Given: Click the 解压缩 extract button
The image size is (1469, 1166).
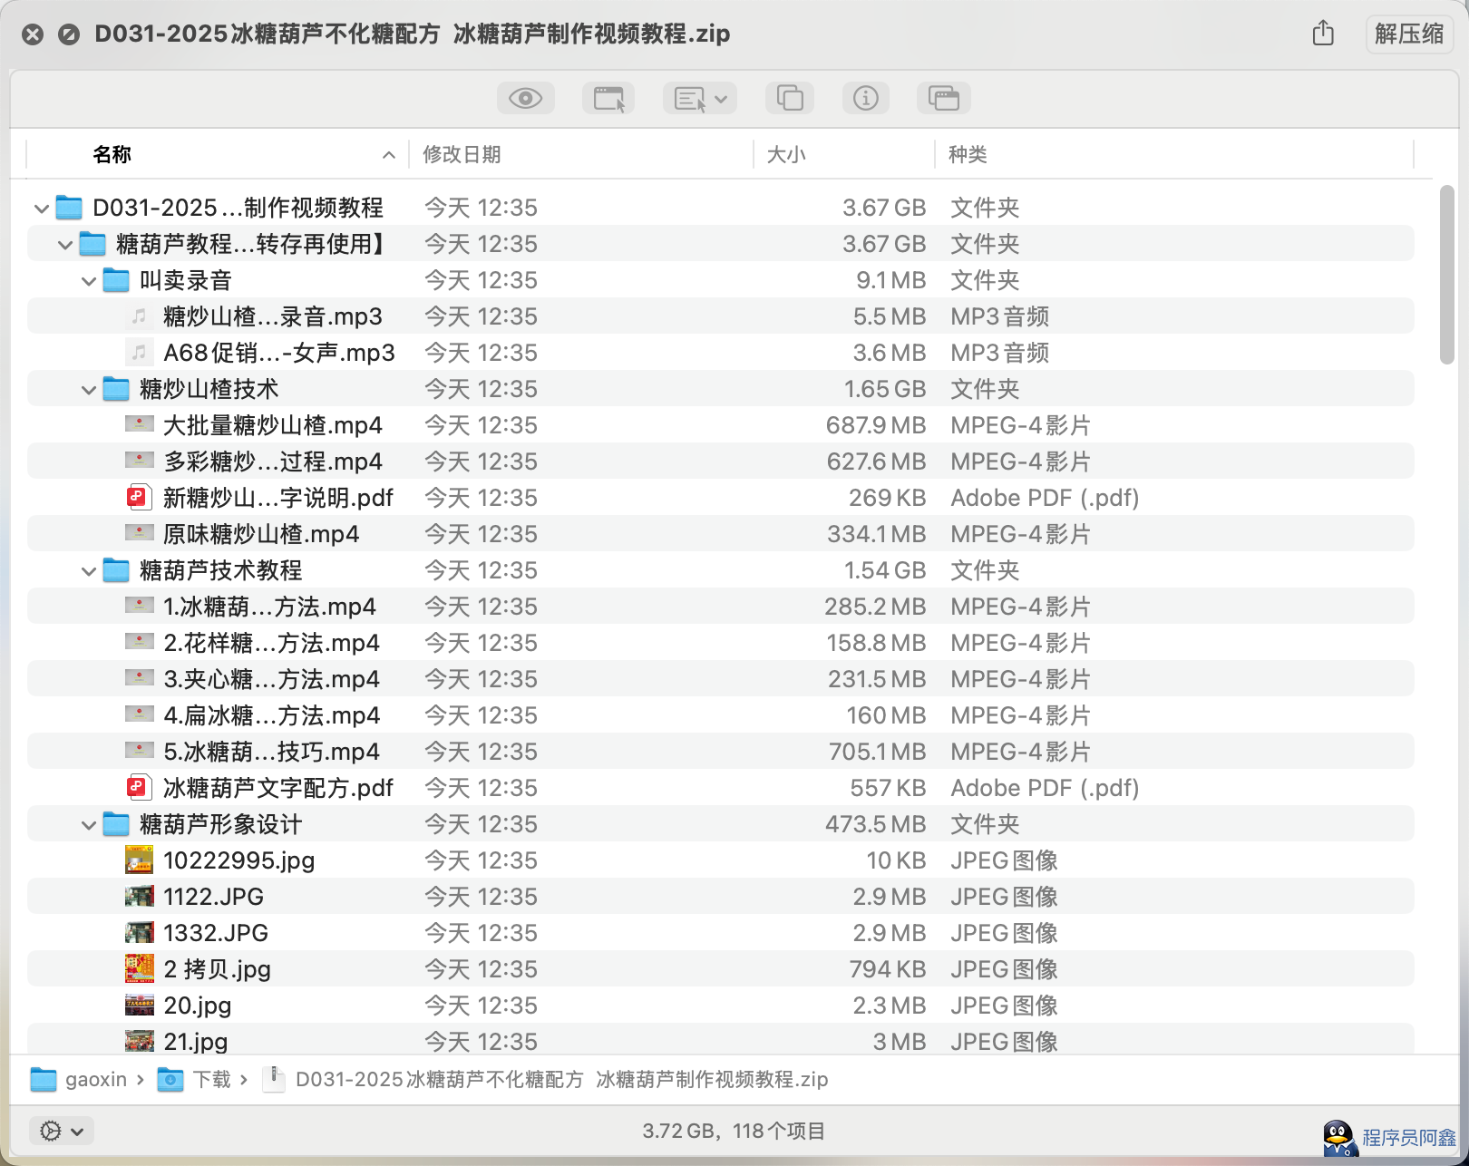Looking at the screenshot, I should pos(1408,34).
